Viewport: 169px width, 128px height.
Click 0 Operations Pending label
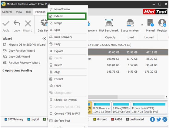(17, 71)
